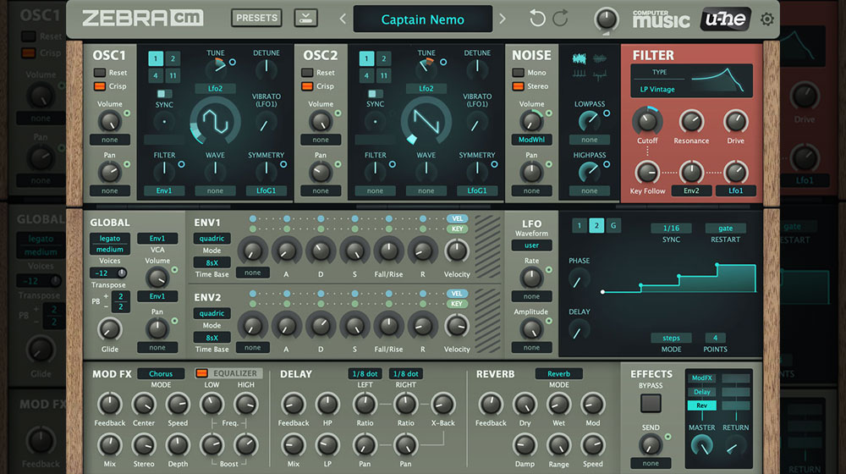
Task: Click the undo arrow icon
Action: pyautogui.click(x=537, y=19)
